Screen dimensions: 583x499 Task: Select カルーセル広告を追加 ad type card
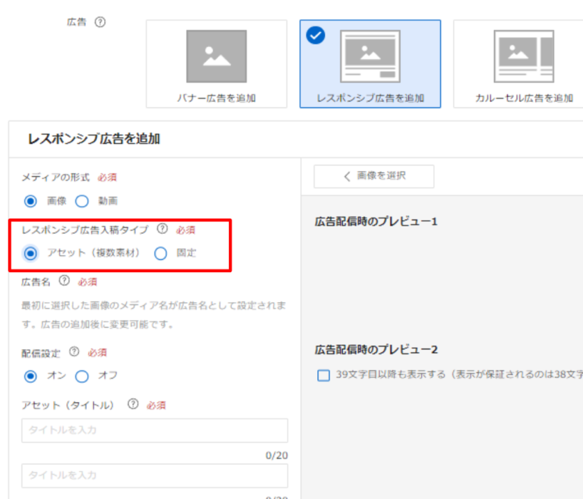523,64
